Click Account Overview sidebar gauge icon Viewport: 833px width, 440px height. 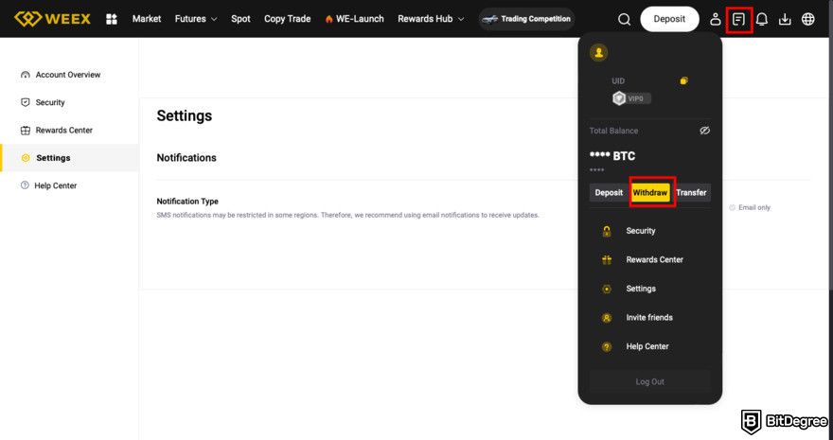tap(25, 75)
